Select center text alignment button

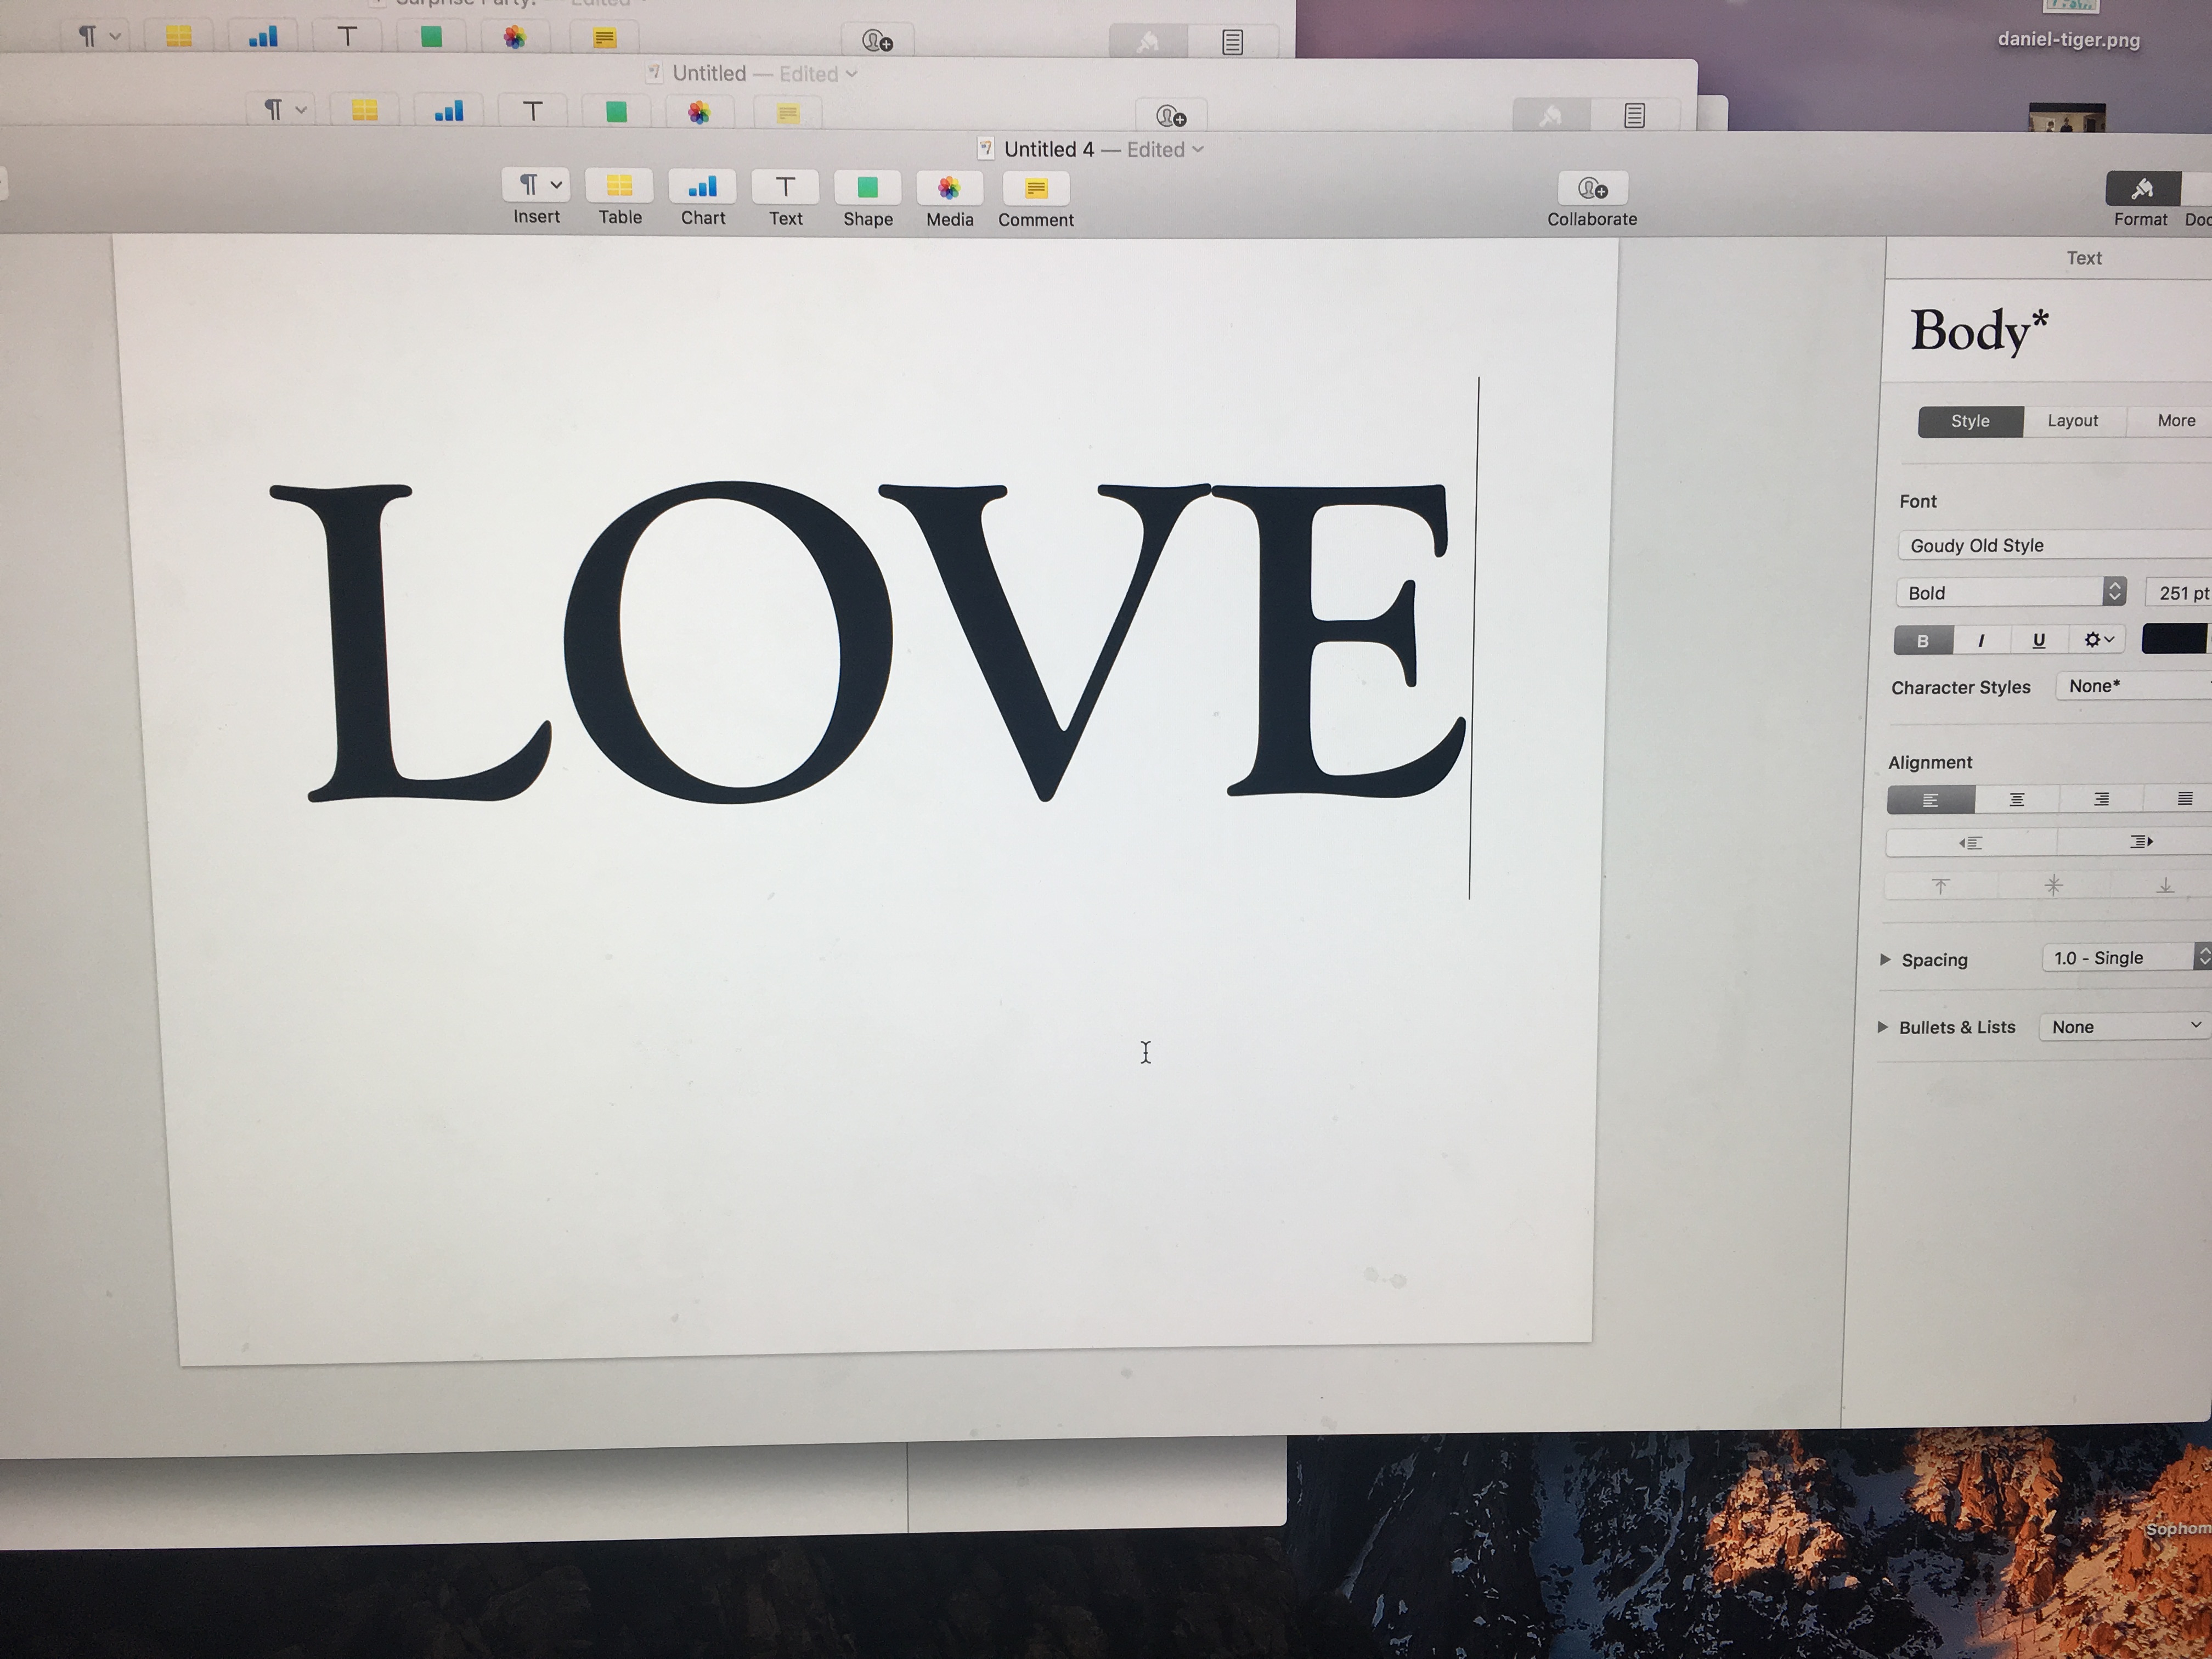point(2016,800)
